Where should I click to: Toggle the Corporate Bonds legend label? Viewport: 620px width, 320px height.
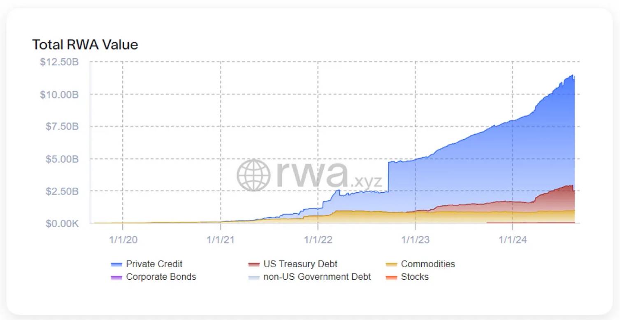161,277
